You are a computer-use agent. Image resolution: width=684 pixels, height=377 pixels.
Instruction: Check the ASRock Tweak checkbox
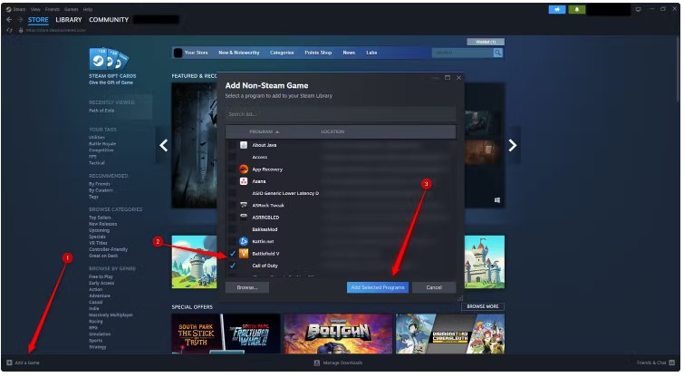pos(233,205)
